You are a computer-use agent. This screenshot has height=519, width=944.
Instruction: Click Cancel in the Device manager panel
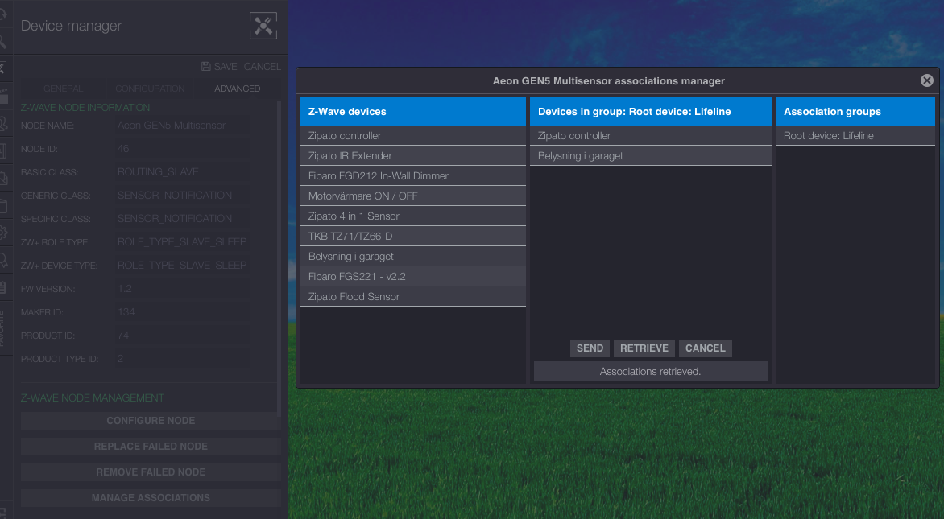(x=262, y=66)
